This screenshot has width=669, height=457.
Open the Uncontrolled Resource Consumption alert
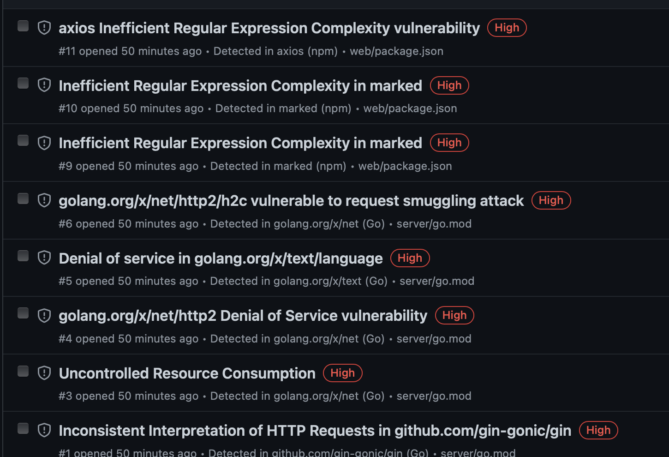pos(187,373)
